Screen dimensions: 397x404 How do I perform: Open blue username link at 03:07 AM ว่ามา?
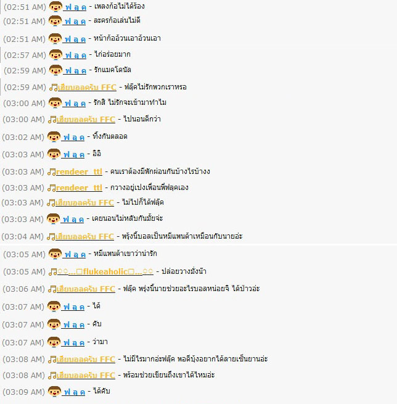click(x=73, y=343)
